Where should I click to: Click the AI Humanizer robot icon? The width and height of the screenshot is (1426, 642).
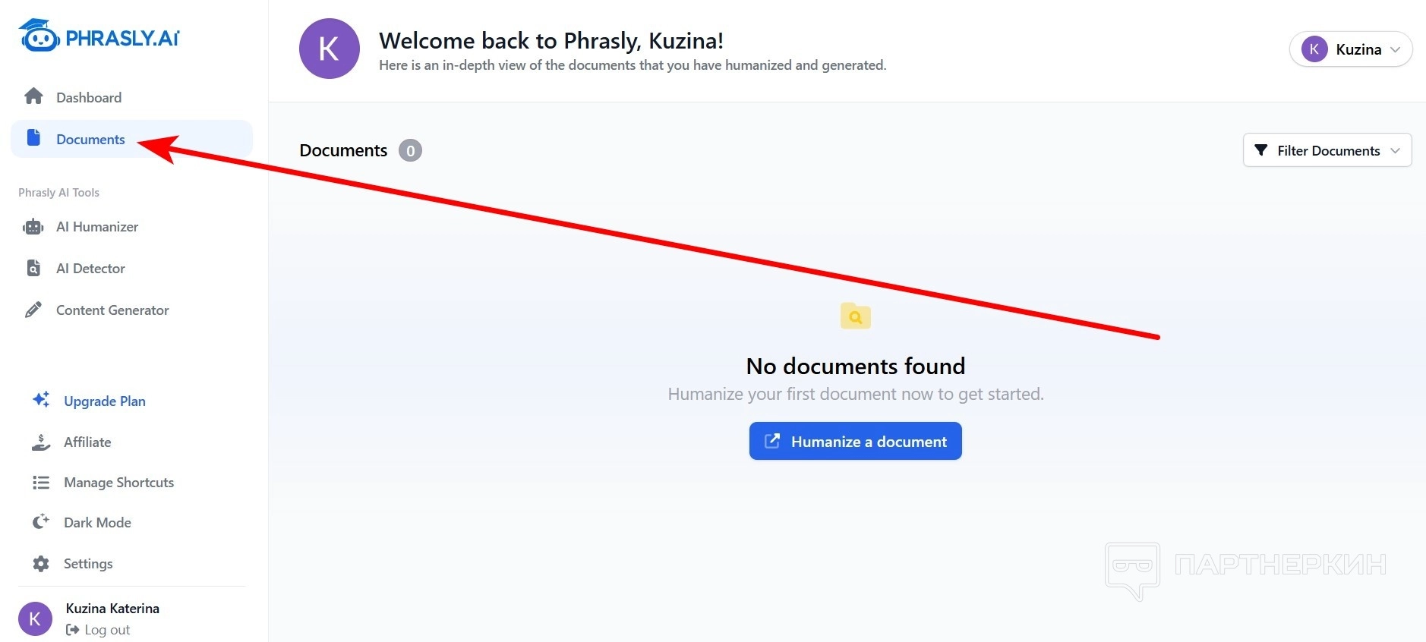33,227
